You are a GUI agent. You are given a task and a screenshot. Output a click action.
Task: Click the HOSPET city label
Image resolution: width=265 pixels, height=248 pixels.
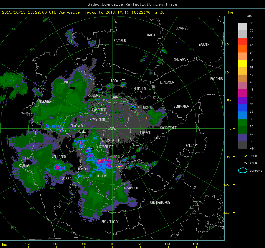tap(160, 138)
